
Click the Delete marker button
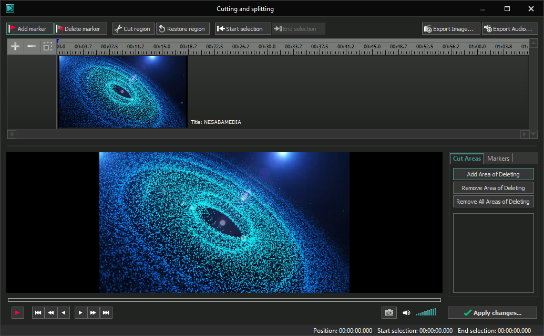81,29
